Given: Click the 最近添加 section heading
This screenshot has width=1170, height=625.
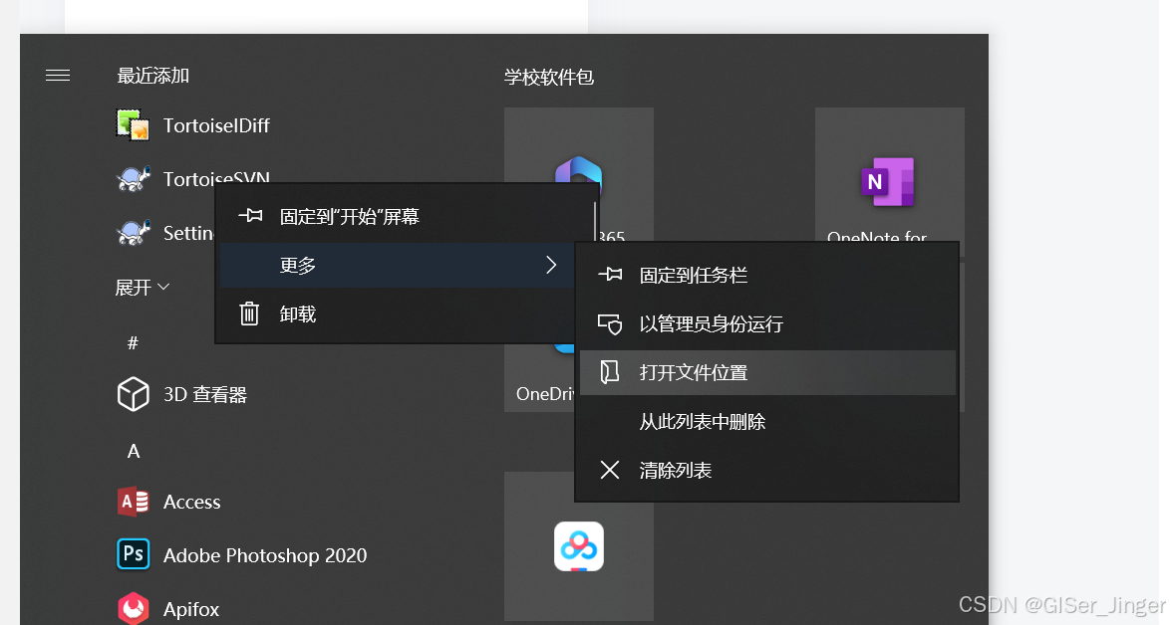Looking at the screenshot, I should tap(152, 76).
